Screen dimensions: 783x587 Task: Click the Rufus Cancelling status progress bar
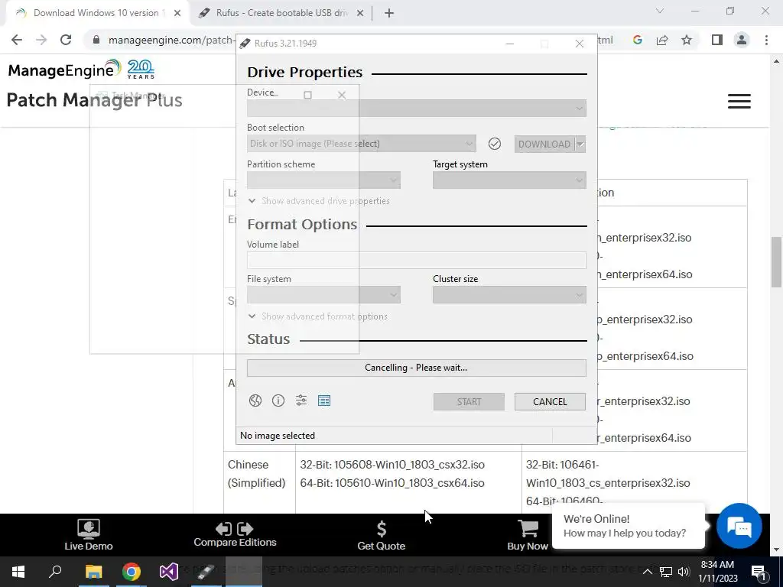point(417,368)
